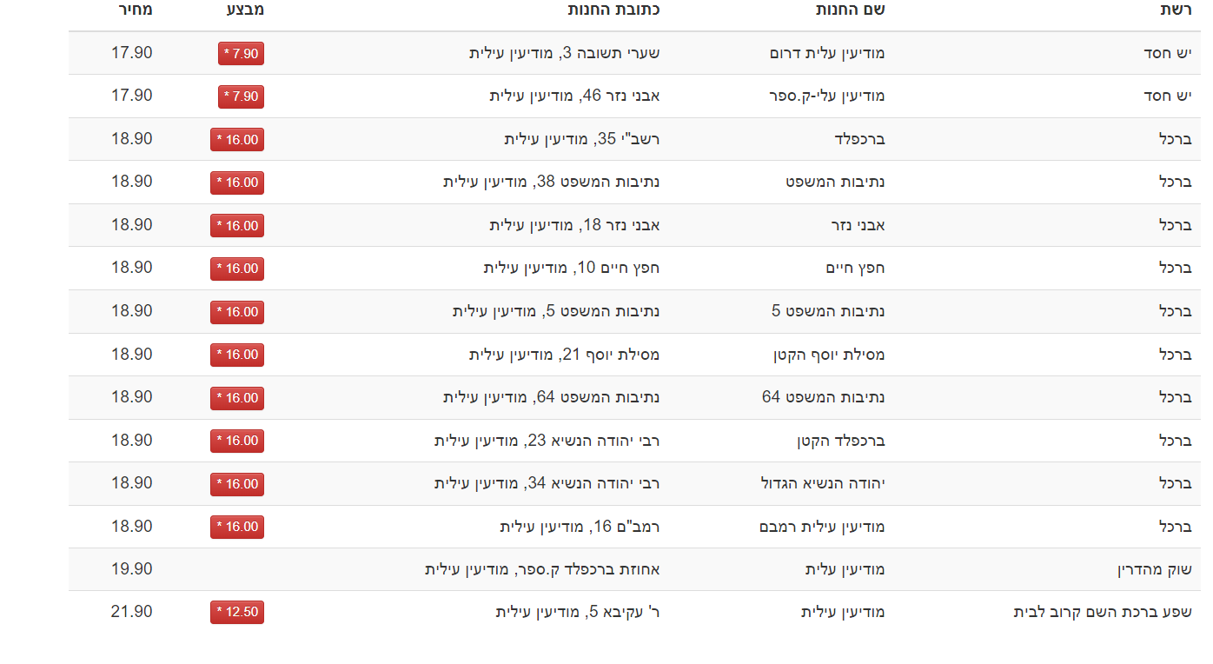Click the שם החנות column header
1213x664 pixels.
[x=850, y=10]
